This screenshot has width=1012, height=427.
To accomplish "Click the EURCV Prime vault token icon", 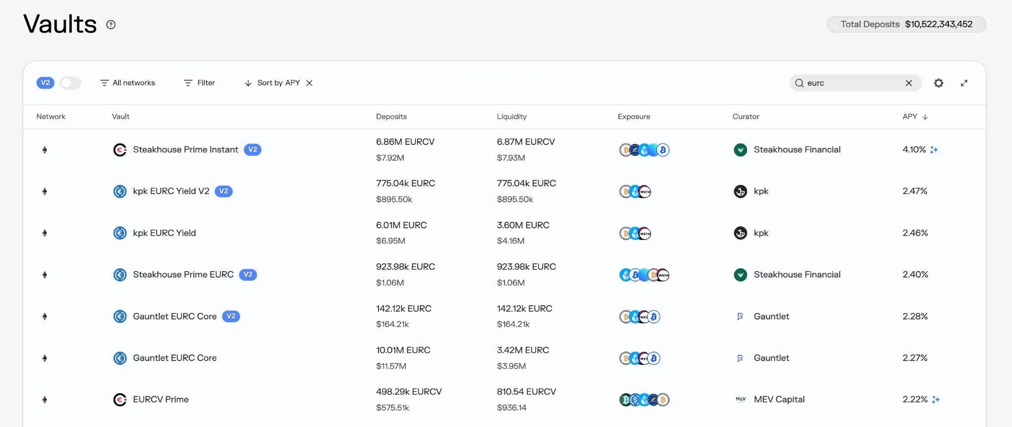I will click(x=120, y=399).
